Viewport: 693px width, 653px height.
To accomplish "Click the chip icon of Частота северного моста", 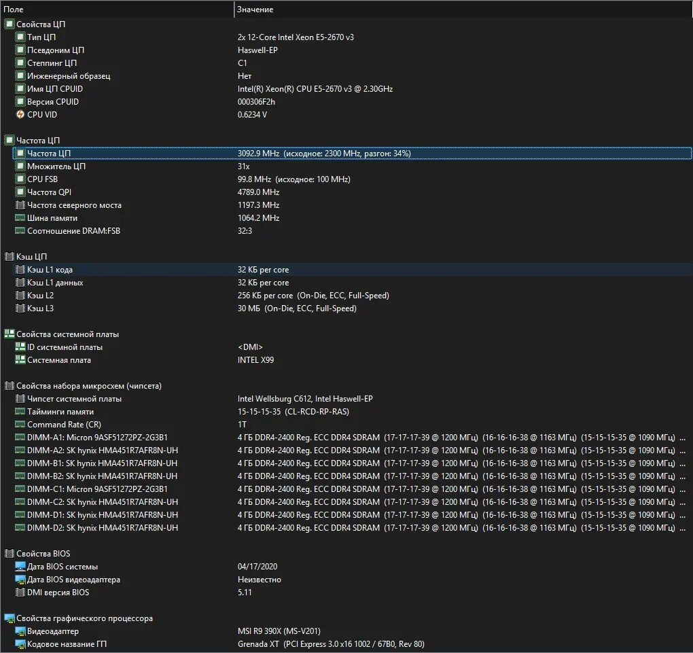I will coord(20,205).
